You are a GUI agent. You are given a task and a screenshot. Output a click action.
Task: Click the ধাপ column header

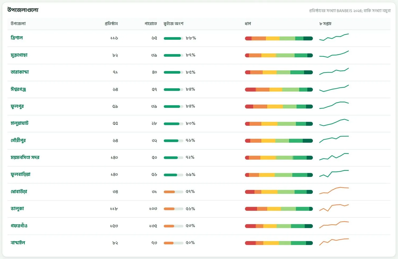(248, 24)
